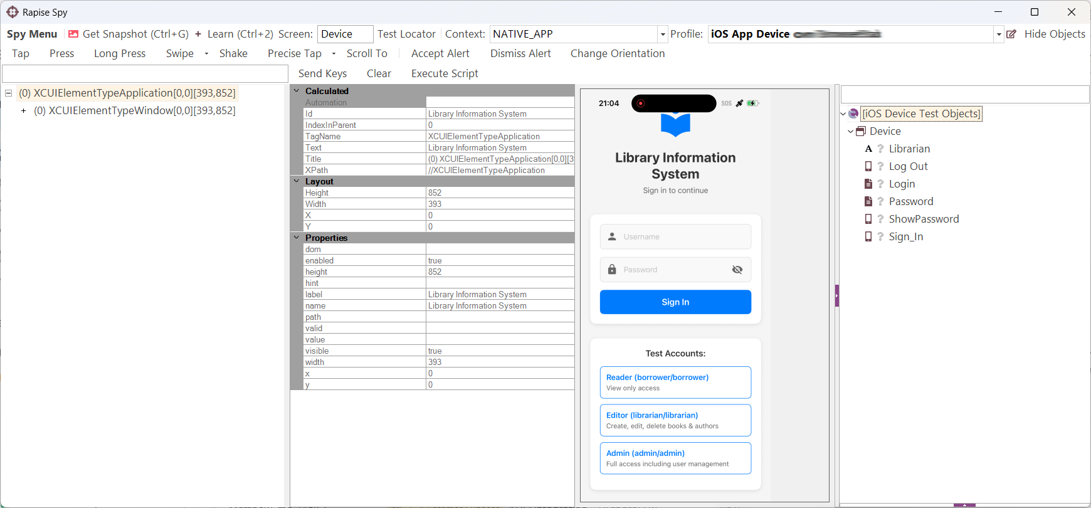Viewport: 1091px width, 508px height.
Task: Open the Profile dropdown arrow
Action: click(999, 34)
